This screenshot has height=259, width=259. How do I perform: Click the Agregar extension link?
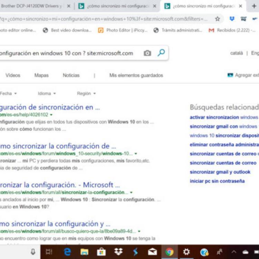pos(243,75)
